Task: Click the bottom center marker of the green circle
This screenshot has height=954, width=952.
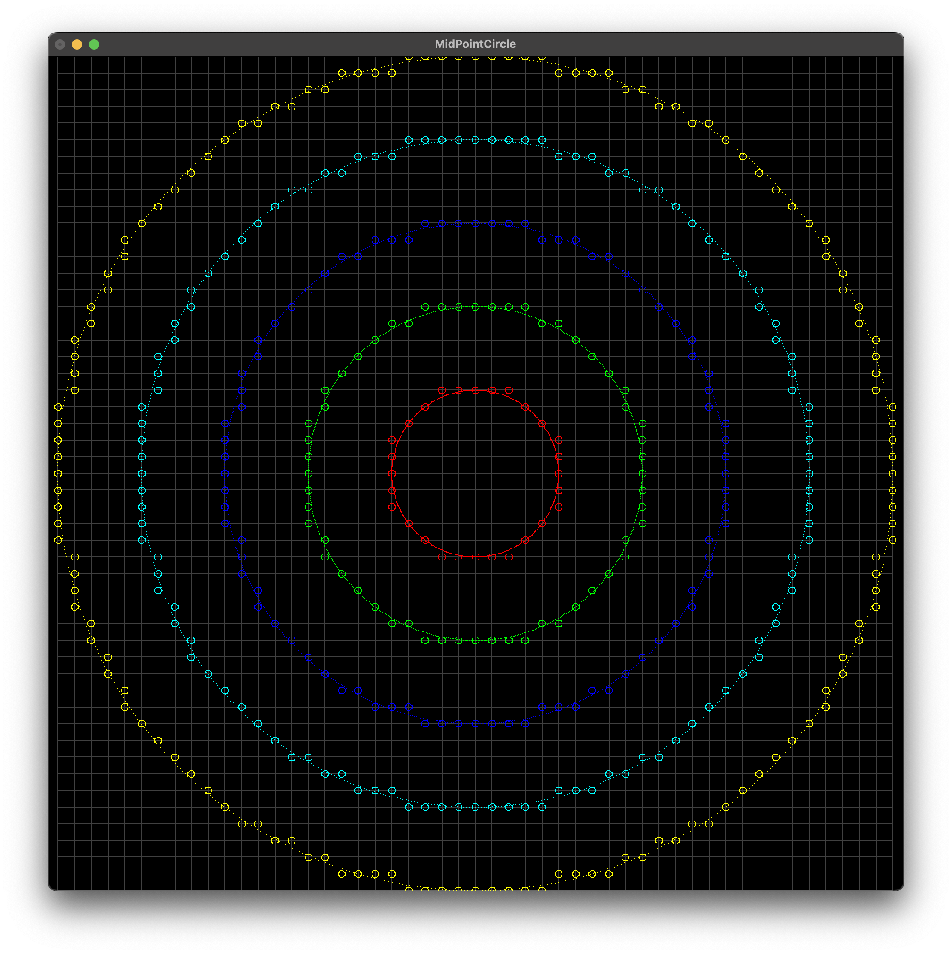Action: pos(475,640)
